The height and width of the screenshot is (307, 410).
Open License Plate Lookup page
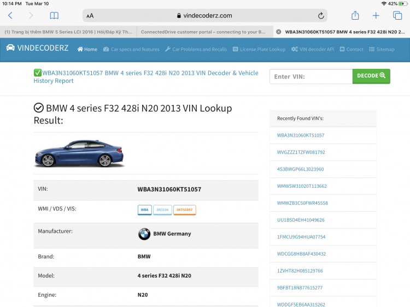click(259, 49)
